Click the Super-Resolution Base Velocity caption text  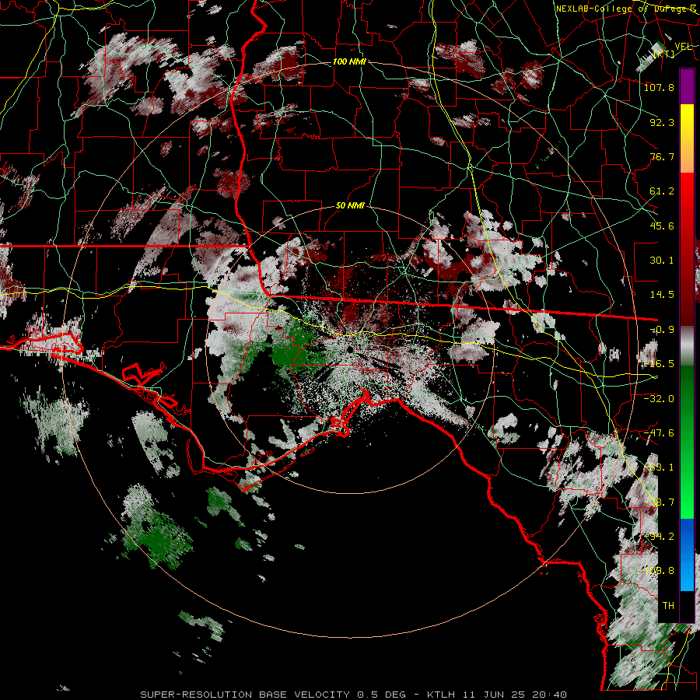click(354, 695)
